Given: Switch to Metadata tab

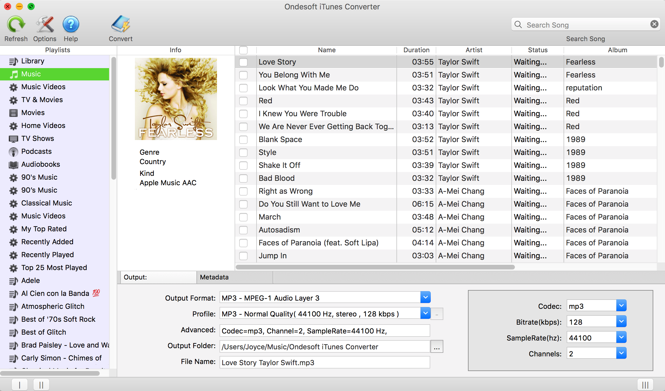Looking at the screenshot, I should point(214,277).
